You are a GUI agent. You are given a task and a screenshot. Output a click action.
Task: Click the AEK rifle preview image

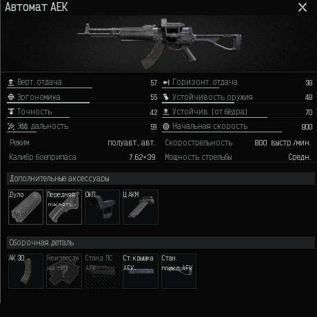click(x=159, y=43)
